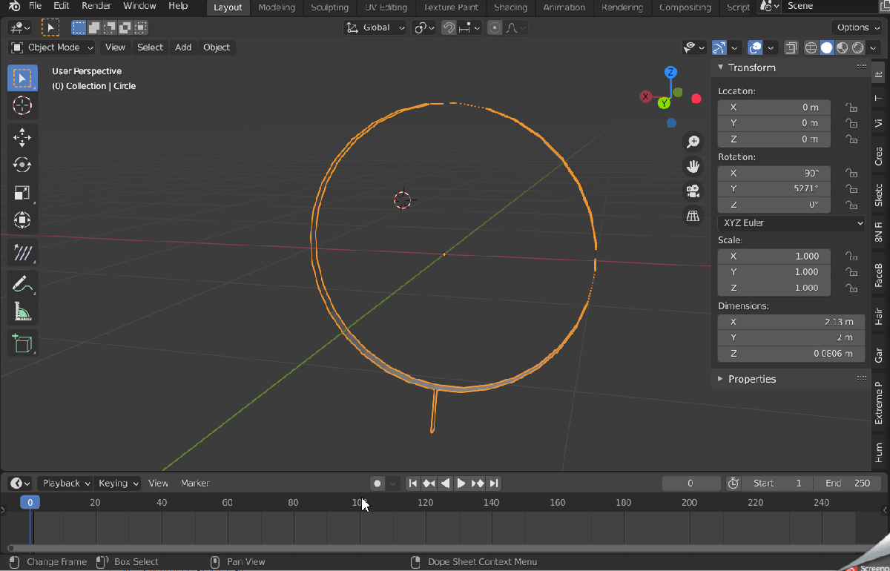Toggle rendered viewport shading
The image size is (890, 571).
point(857,47)
